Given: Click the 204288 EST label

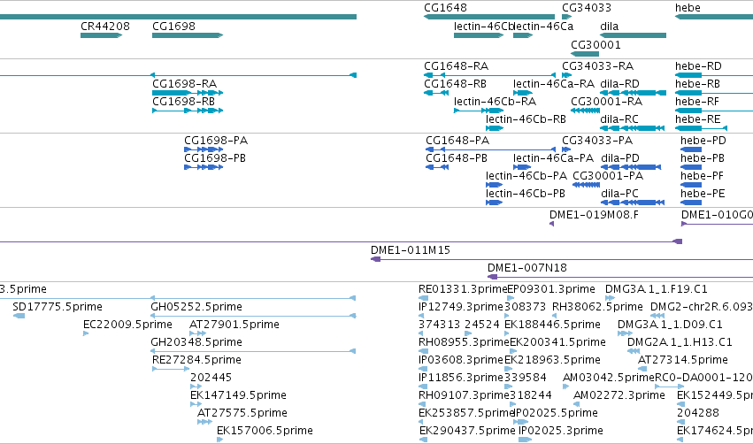Looking at the screenshot, I should pos(698,413).
